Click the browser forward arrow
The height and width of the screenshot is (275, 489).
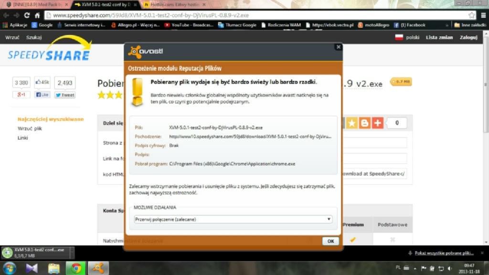coord(17,15)
